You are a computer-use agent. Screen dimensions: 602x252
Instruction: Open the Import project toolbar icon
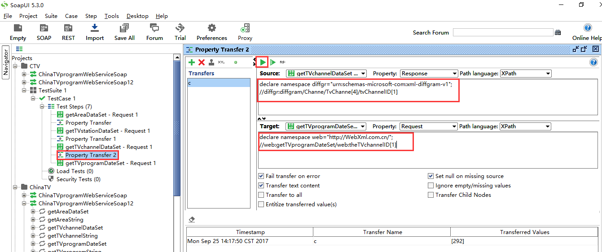click(95, 29)
